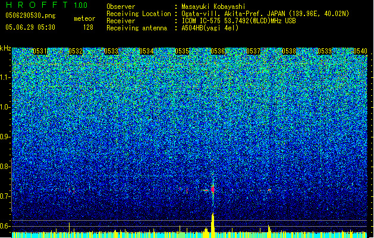Click the Receiver label

(x=121, y=21)
